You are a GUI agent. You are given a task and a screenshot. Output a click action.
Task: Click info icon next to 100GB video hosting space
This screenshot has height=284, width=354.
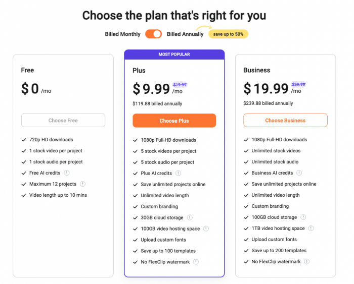[x=206, y=229]
